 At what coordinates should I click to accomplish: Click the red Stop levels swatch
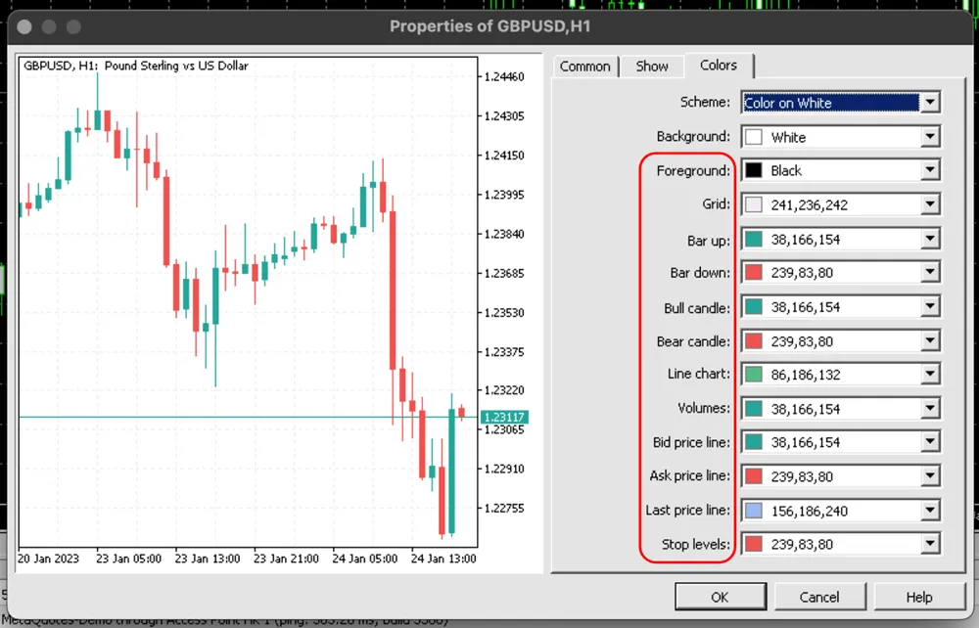point(754,544)
